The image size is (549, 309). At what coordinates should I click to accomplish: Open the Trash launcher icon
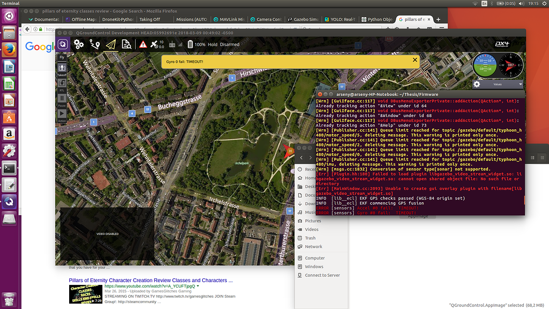click(9, 299)
